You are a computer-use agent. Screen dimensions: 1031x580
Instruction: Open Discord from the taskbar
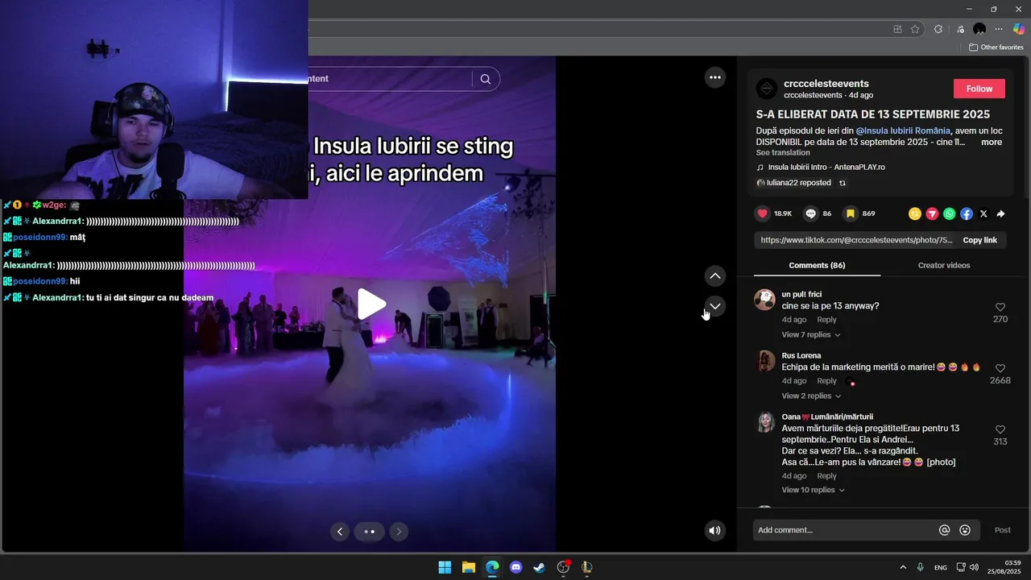(516, 567)
